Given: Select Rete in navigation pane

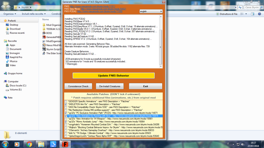Looking at the screenshot, I should 10,97.
